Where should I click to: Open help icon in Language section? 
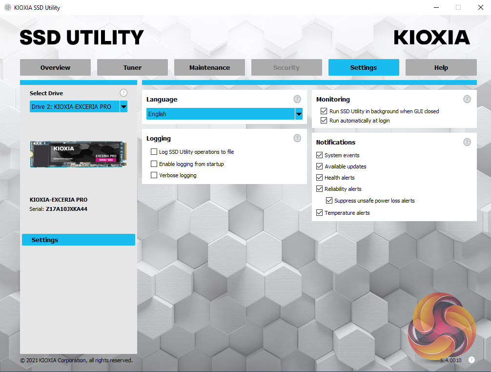click(297, 99)
